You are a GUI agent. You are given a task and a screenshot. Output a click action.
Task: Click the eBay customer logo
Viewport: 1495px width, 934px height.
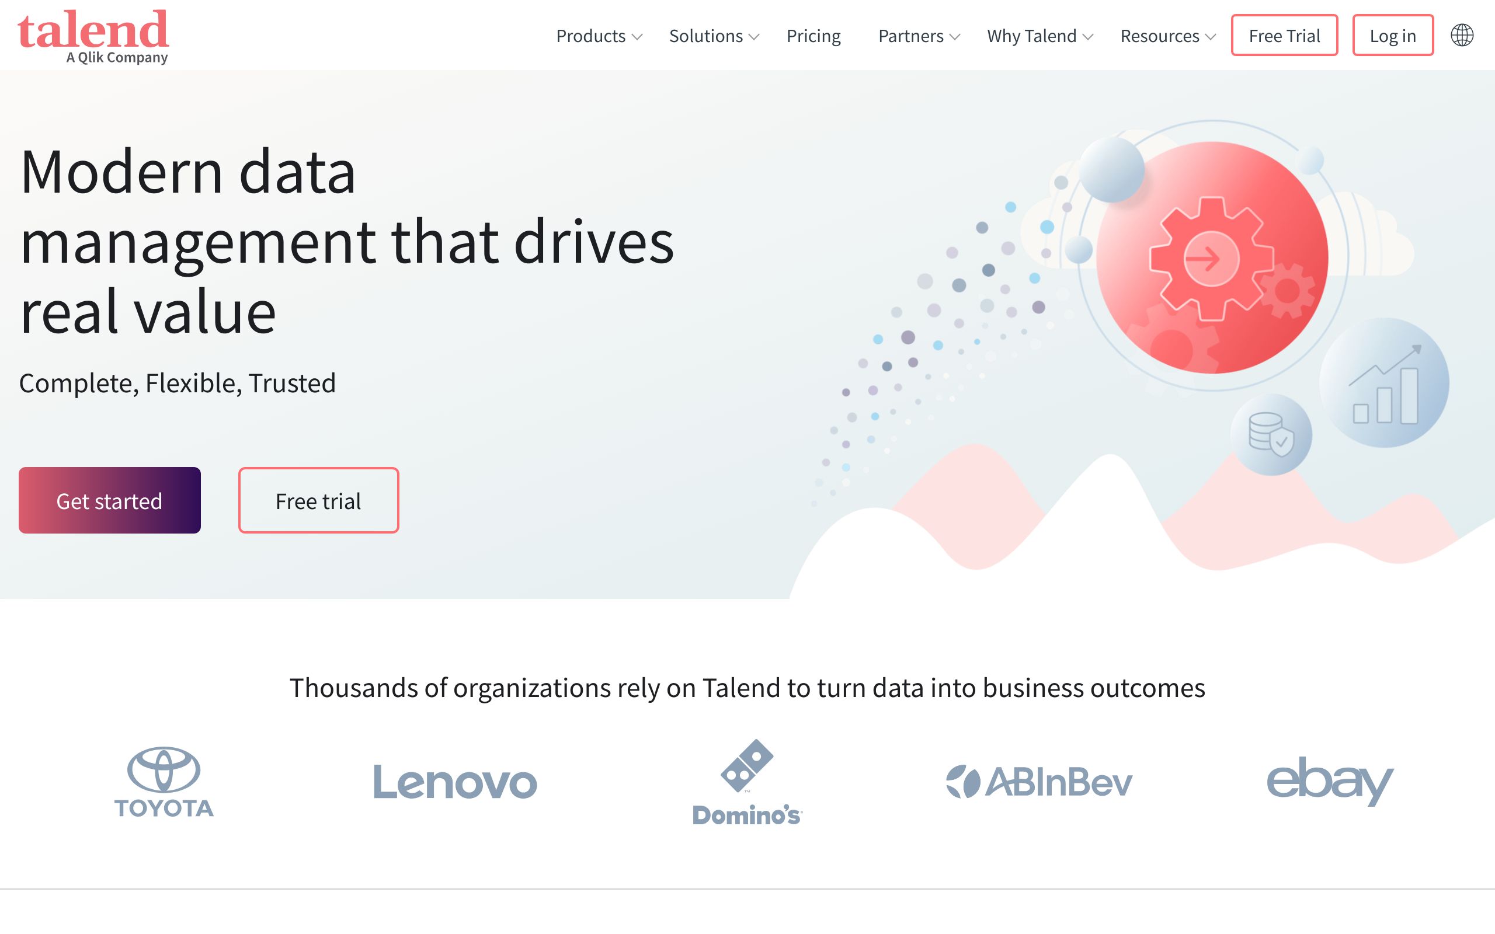[1329, 781]
